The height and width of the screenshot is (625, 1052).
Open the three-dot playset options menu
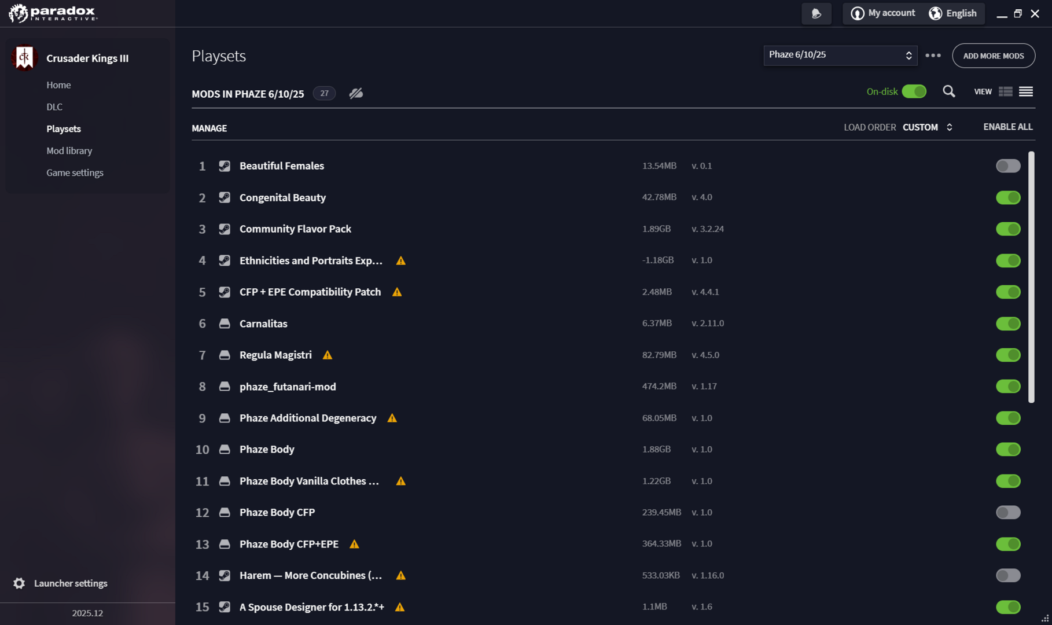pyautogui.click(x=933, y=56)
